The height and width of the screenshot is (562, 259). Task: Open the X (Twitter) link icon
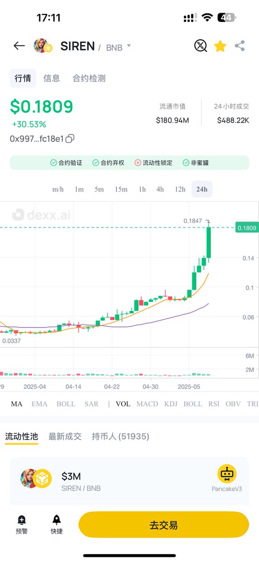click(201, 46)
